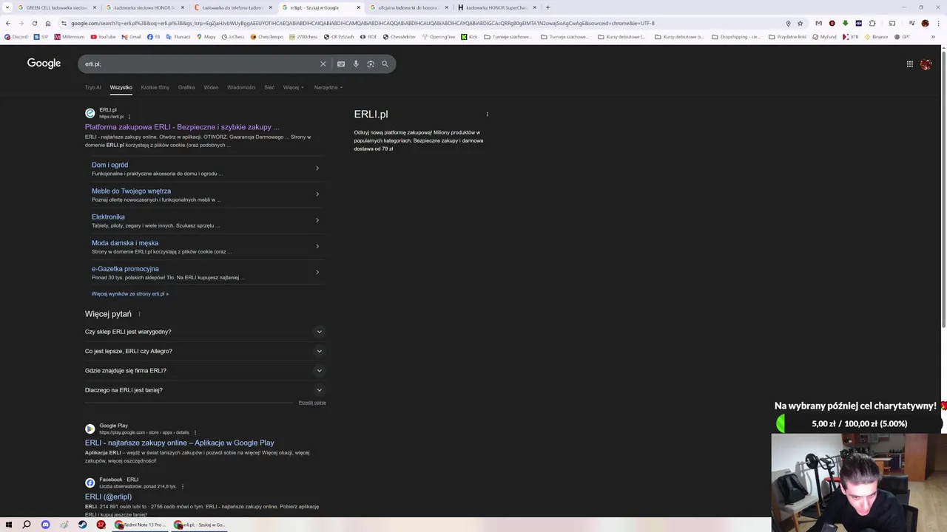This screenshot has height=532, width=947.
Task: Open the Discord bookmark
Action: (x=16, y=36)
